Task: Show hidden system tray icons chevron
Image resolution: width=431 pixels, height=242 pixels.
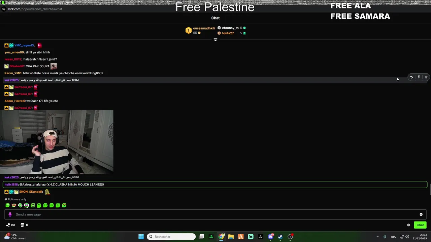Action: 377,237
